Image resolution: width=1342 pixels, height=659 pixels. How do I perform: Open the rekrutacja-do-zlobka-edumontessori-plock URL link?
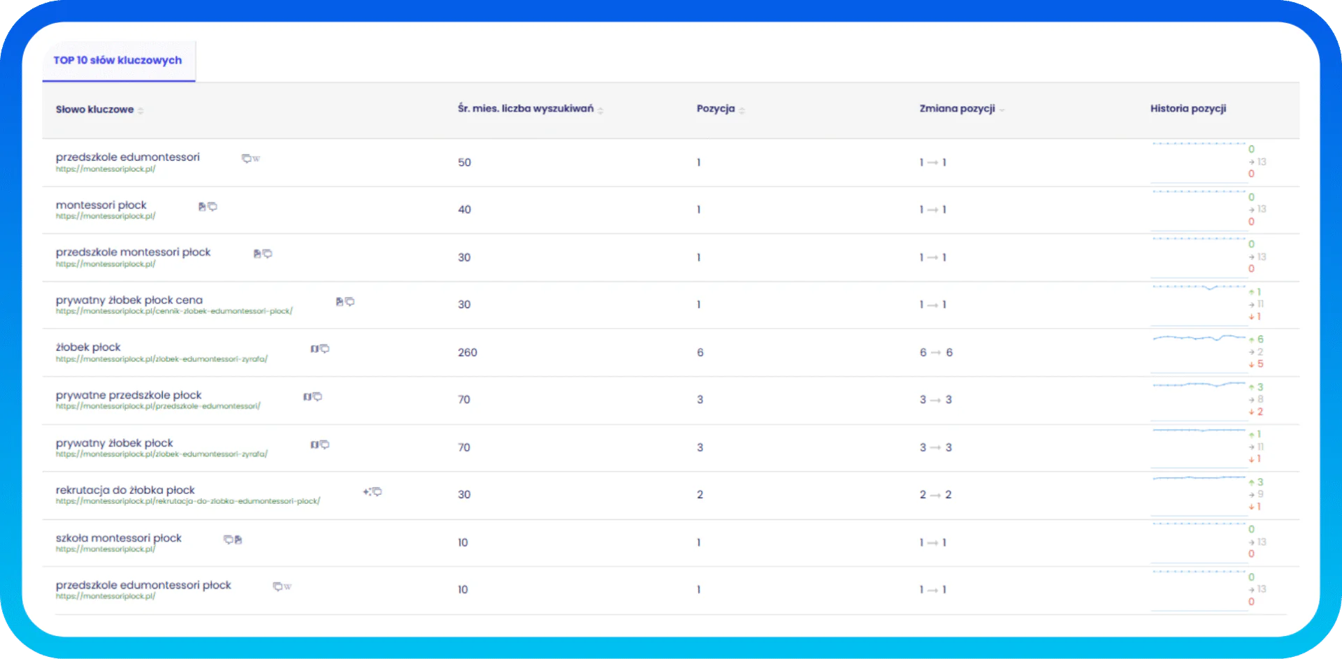pyautogui.click(x=187, y=501)
